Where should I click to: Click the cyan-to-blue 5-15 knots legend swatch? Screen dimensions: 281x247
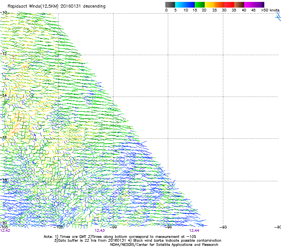tap(185, 5)
